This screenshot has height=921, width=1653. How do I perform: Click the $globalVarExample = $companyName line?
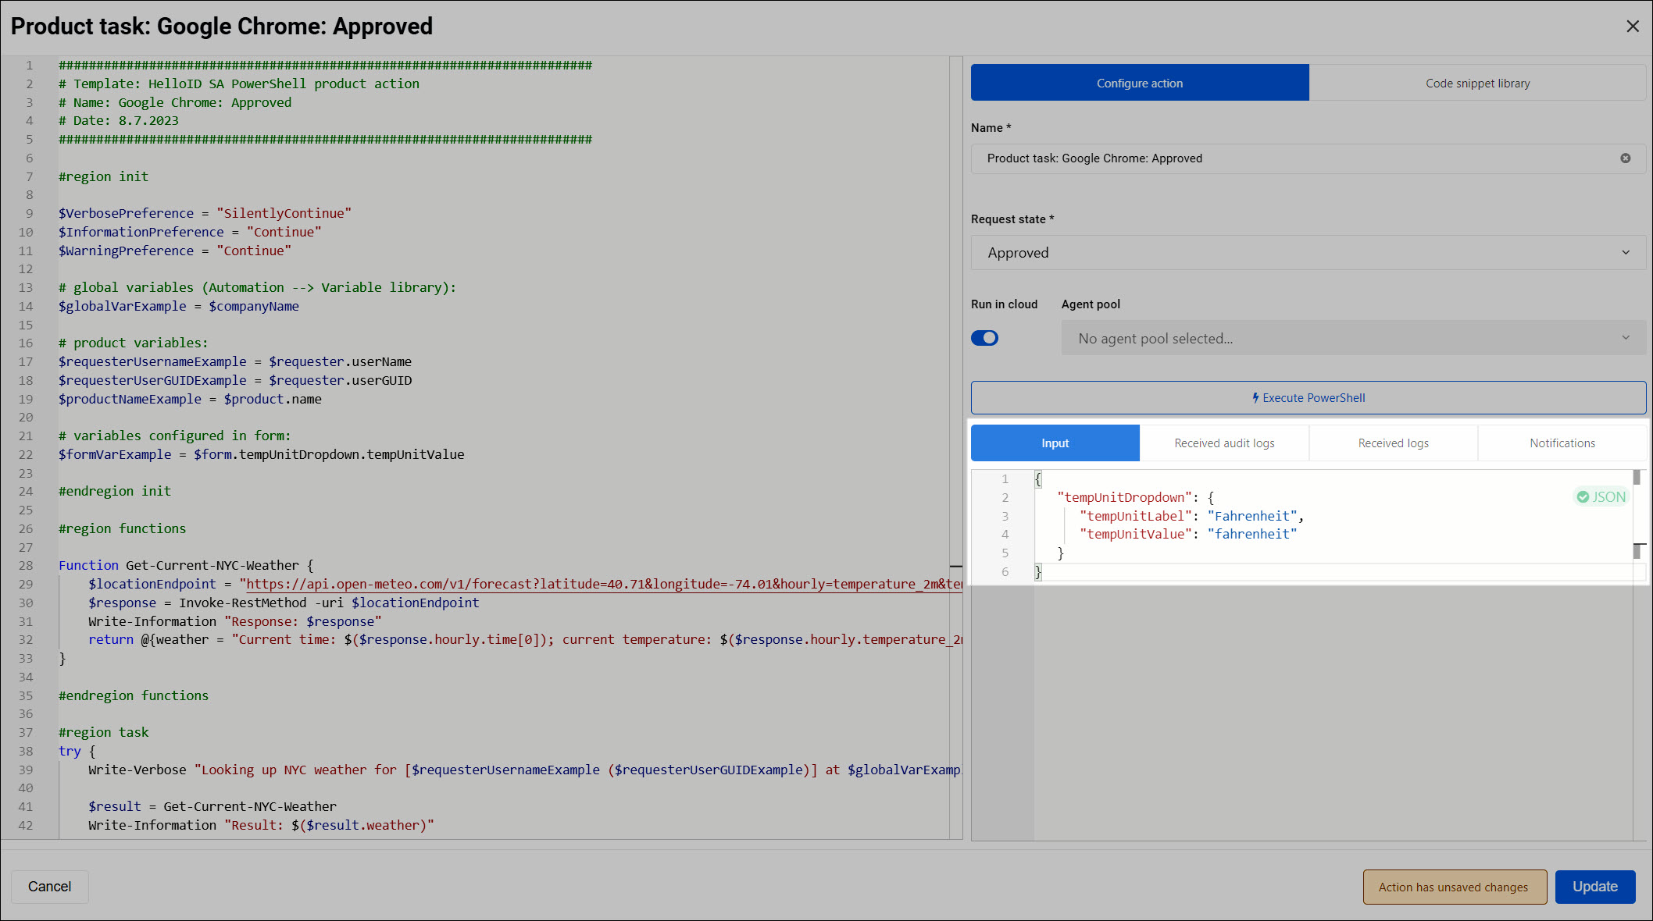[178, 306]
